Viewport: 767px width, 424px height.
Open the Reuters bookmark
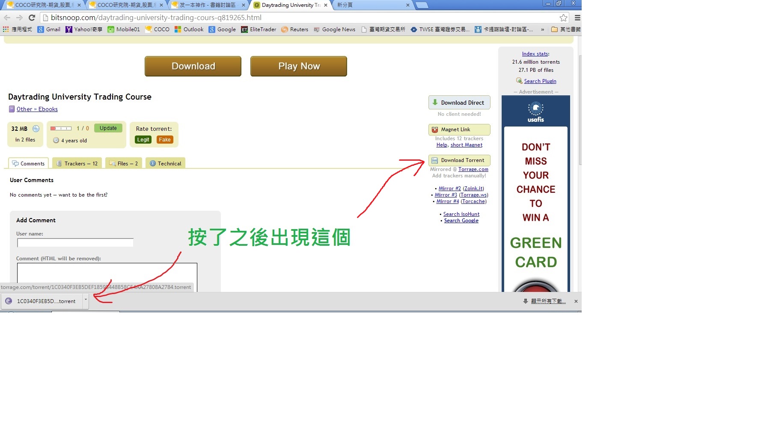click(295, 29)
